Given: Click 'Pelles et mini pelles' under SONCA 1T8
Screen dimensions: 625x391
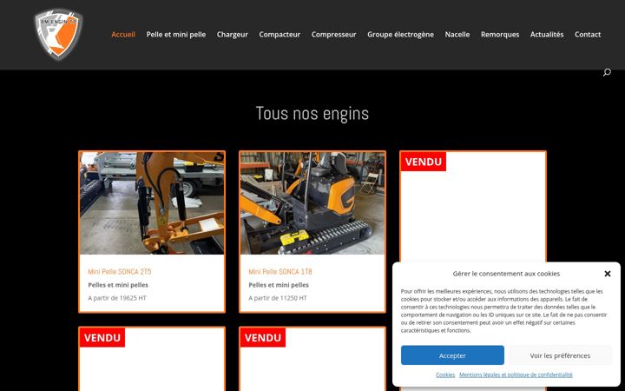Looking at the screenshot, I should tap(279, 285).
